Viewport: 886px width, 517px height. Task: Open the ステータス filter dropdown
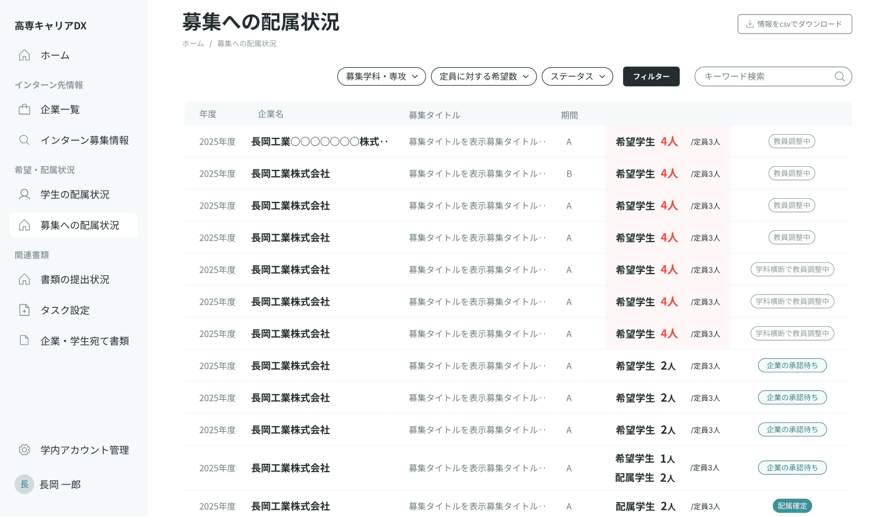click(577, 77)
